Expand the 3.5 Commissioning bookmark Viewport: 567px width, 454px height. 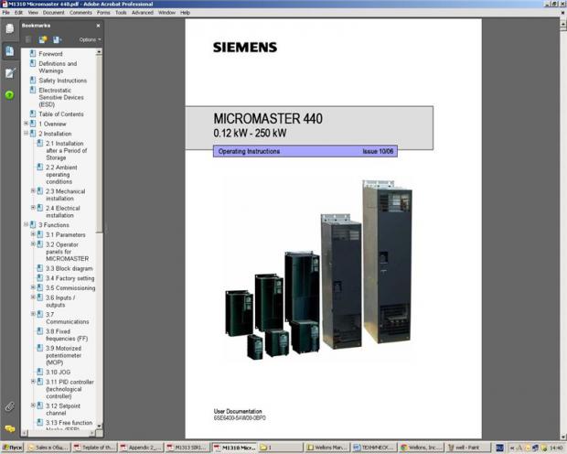(33, 287)
